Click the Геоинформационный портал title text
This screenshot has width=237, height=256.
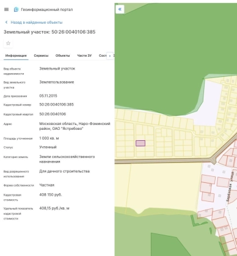click(47, 10)
